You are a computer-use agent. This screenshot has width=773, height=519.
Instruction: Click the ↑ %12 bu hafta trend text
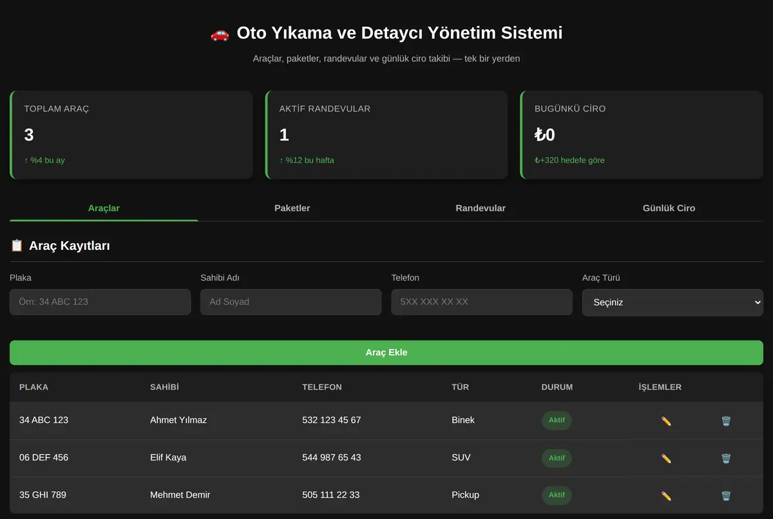pos(307,160)
